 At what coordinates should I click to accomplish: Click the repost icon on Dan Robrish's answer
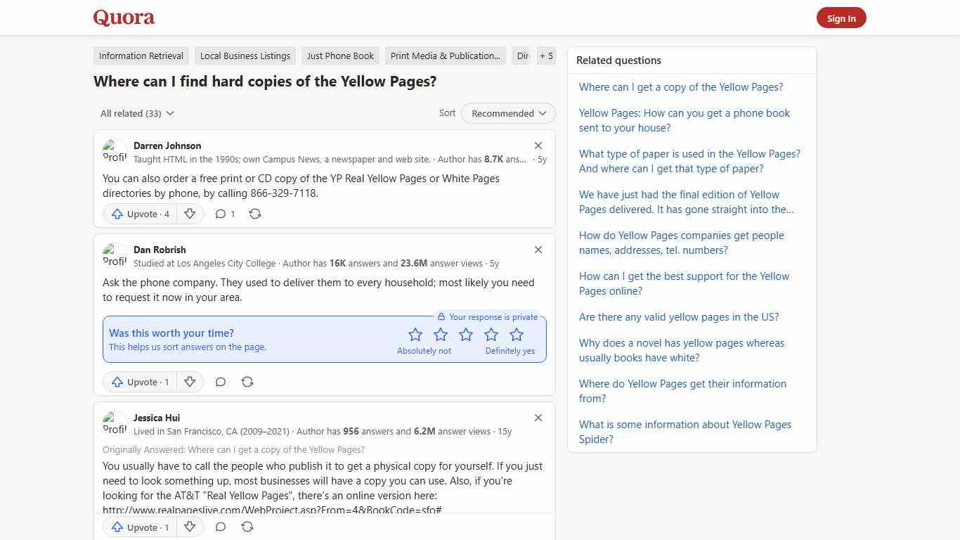pyautogui.click(x=247, y=382)
